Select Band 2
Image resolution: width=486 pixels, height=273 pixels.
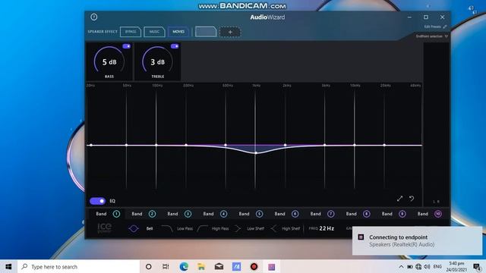coord(144,214)
